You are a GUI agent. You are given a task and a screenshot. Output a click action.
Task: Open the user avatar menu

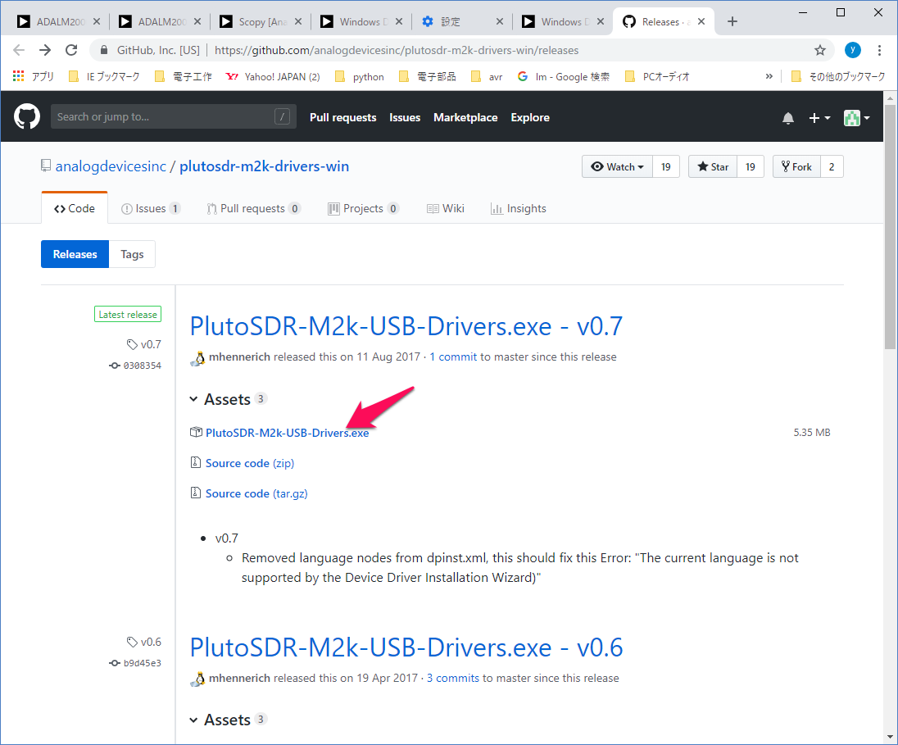click(x=856, y=118)
